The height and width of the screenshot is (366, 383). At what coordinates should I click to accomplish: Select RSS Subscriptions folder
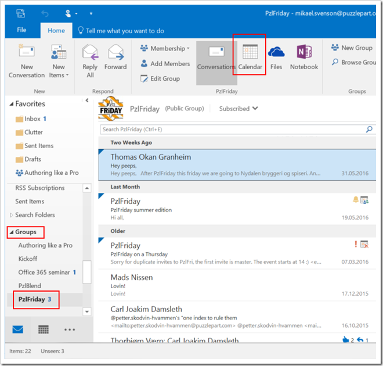(x=40, y=188)
